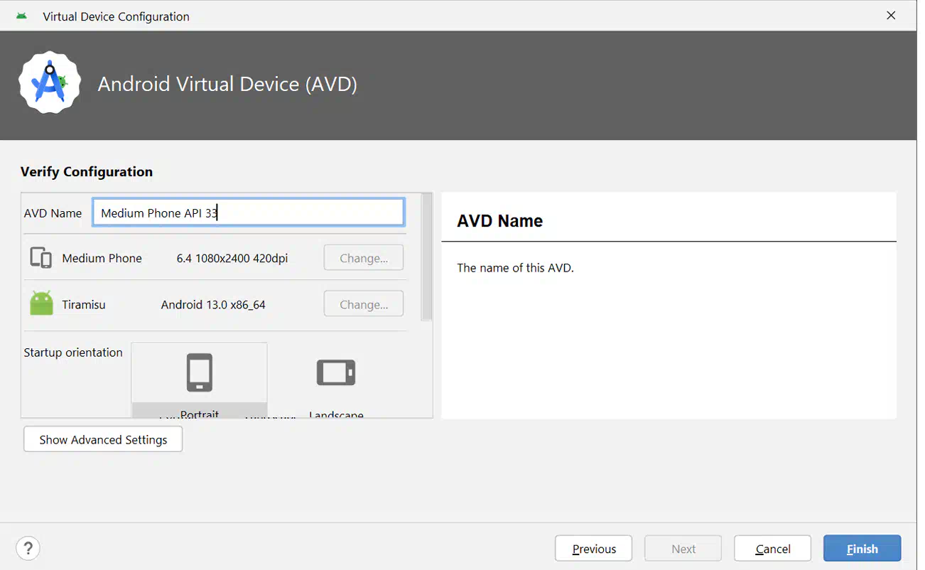This screenshot has height=570, width=925.
Task: Click Change button for Medium Phone device
Action: coord(364,258)
